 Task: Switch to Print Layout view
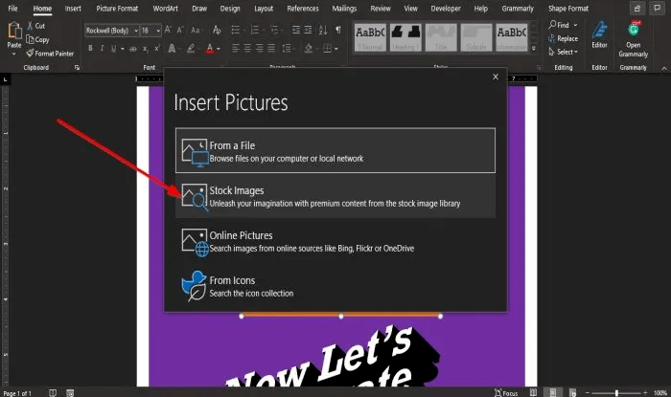coord(553,392)
